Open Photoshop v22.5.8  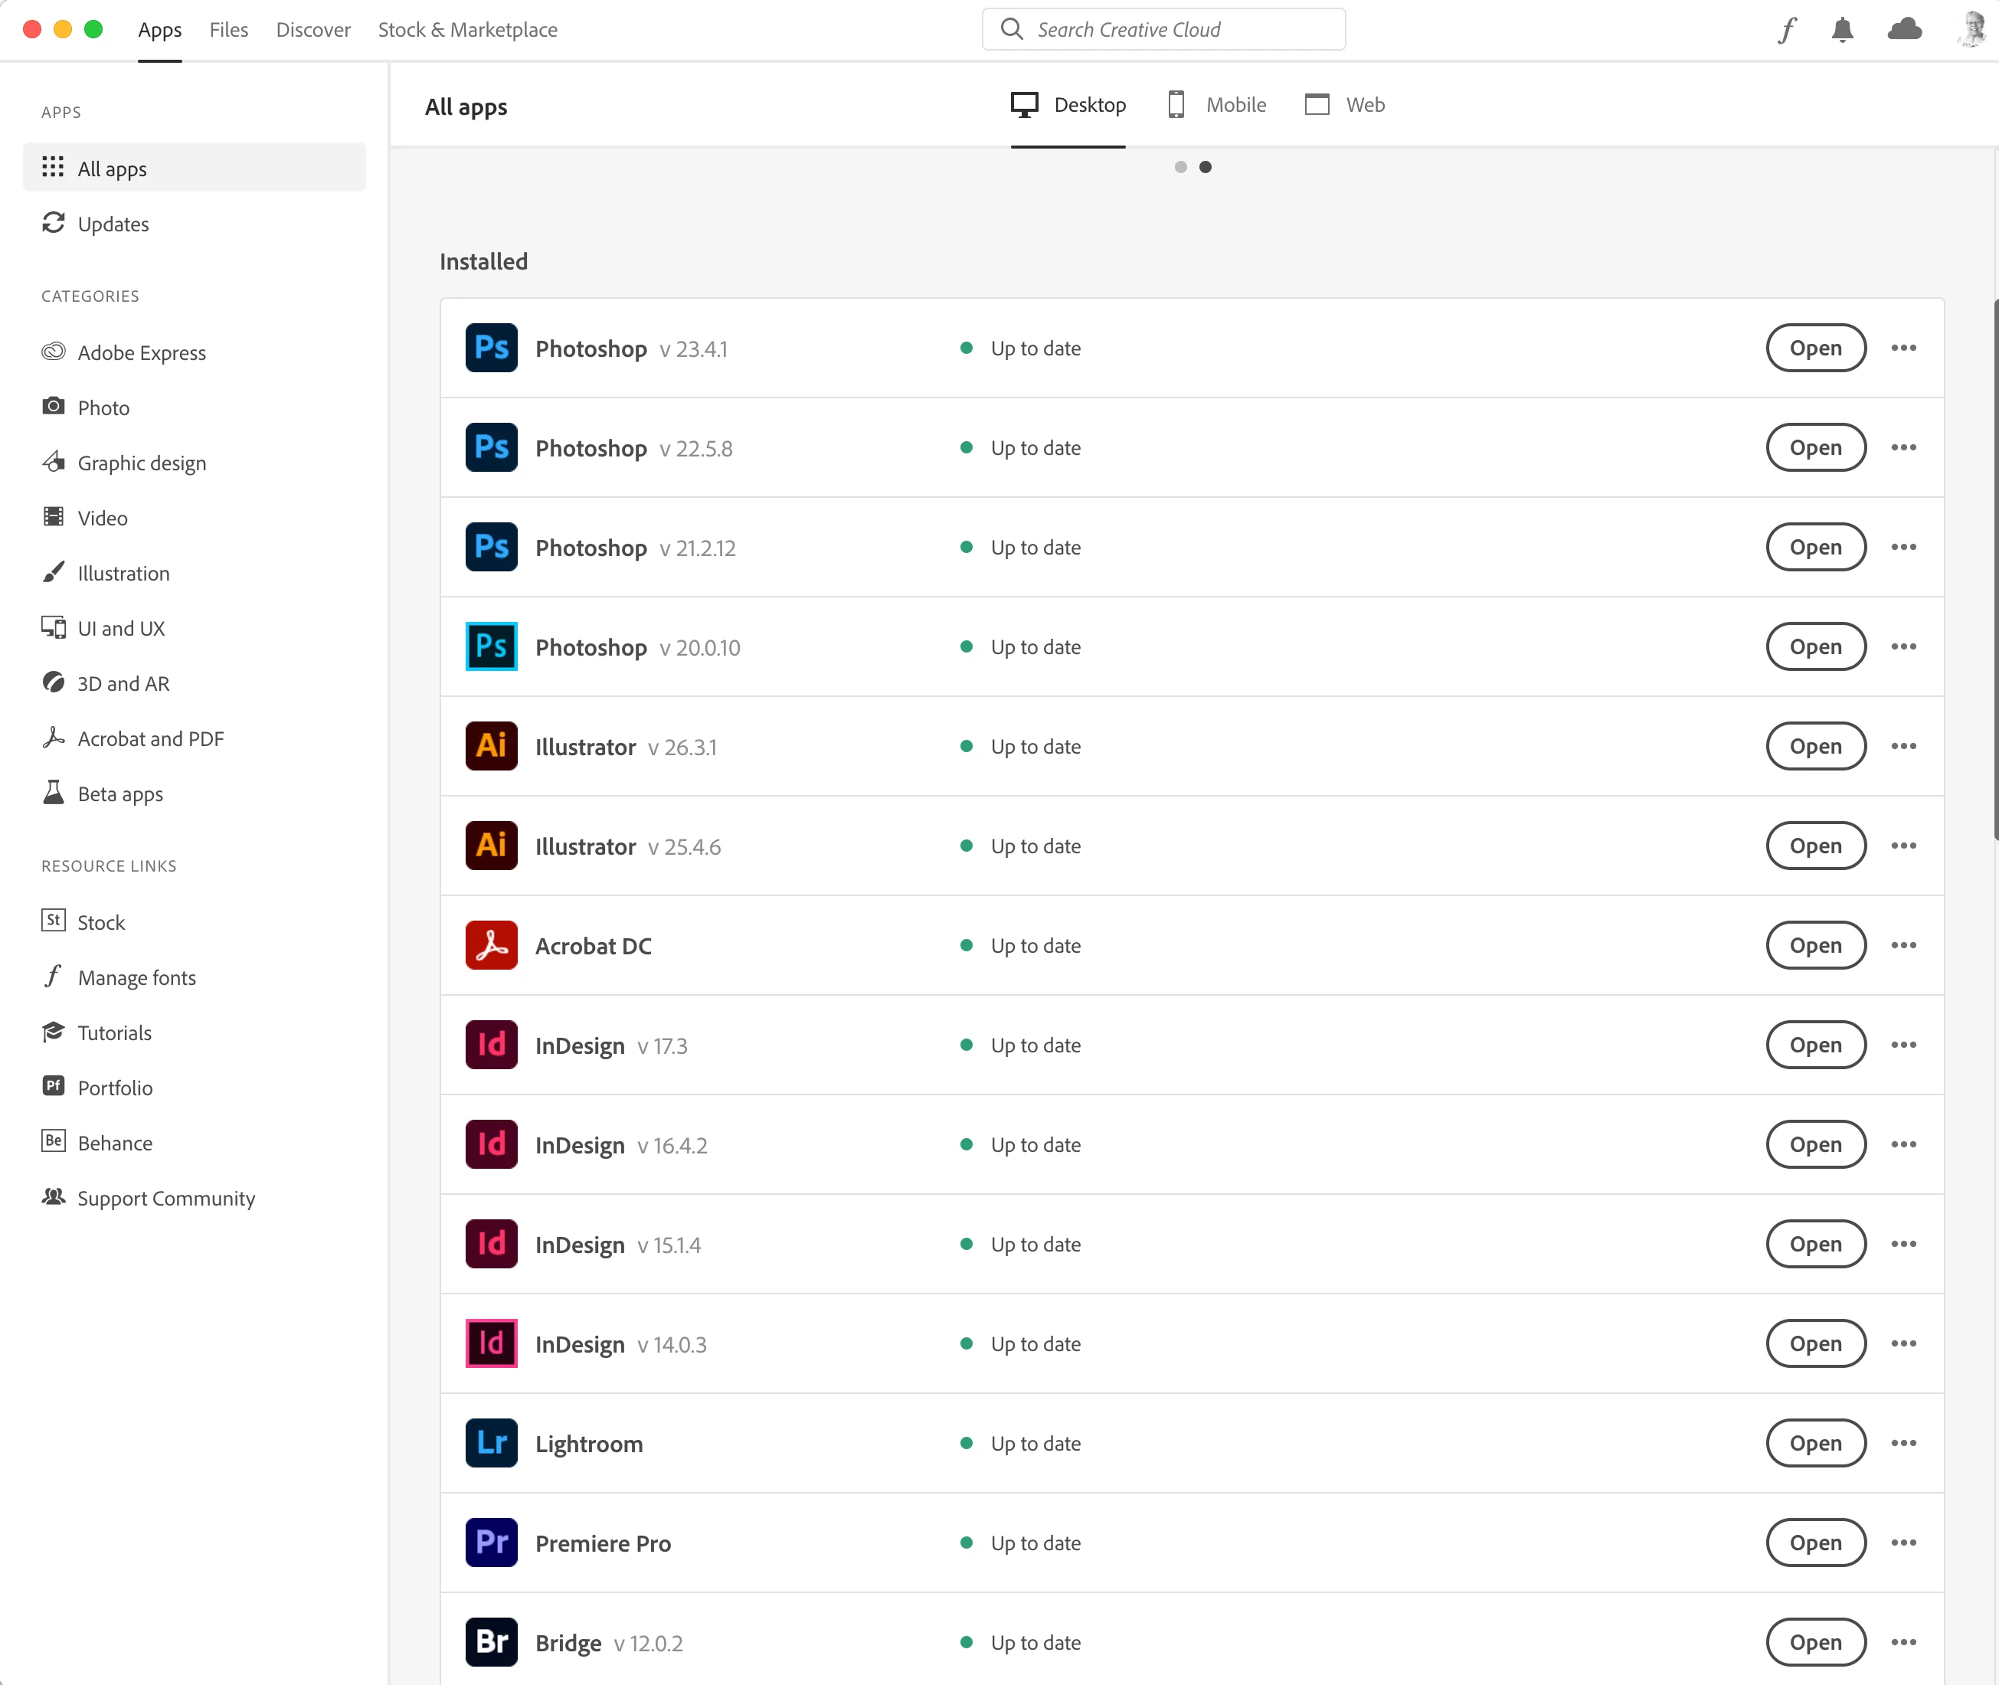tap(1814, 447)
